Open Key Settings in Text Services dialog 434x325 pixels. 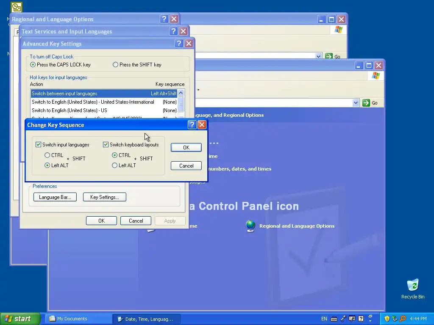click(104, 197)
